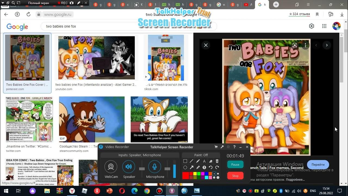Open the Google apps grid
The width and height of the screenshot is (348, 196).
click(x=324, y=26)
